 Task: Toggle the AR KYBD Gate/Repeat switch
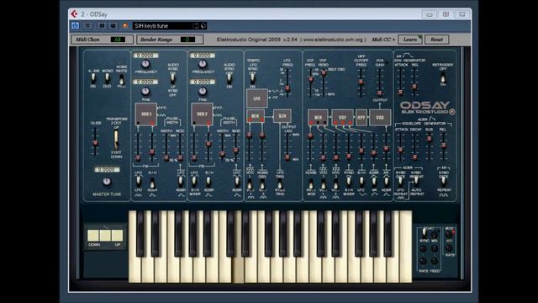coord(443,181)
